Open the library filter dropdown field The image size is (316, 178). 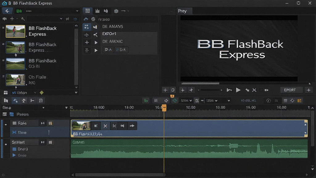(45, 19)
